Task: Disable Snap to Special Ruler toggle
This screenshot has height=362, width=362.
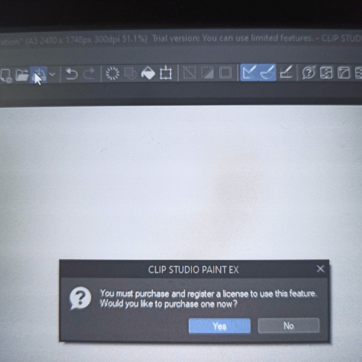Action: (x=267, y=72)
